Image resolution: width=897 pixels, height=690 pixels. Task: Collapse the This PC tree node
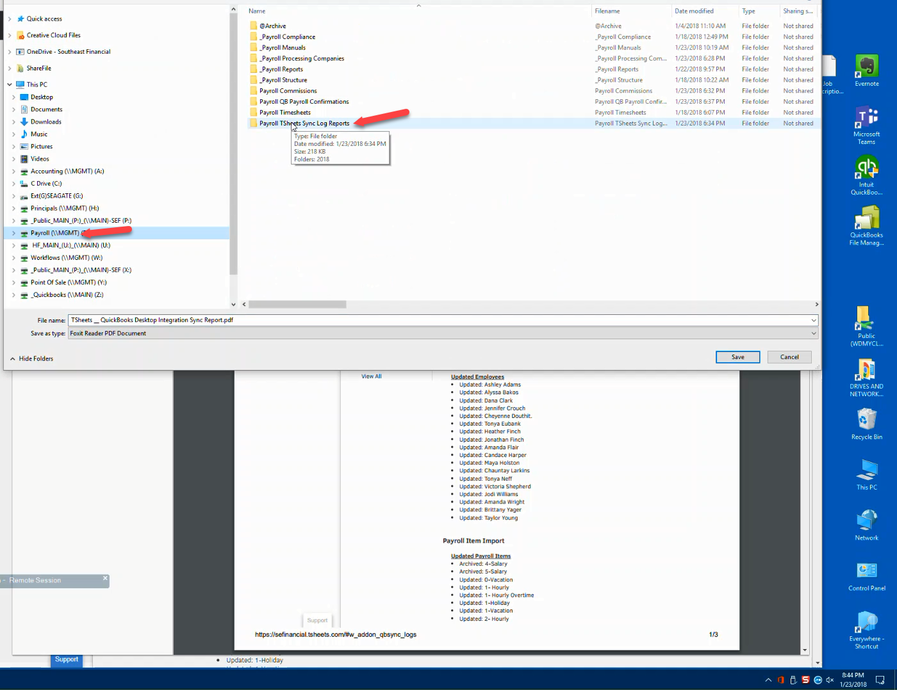(10, 84)
